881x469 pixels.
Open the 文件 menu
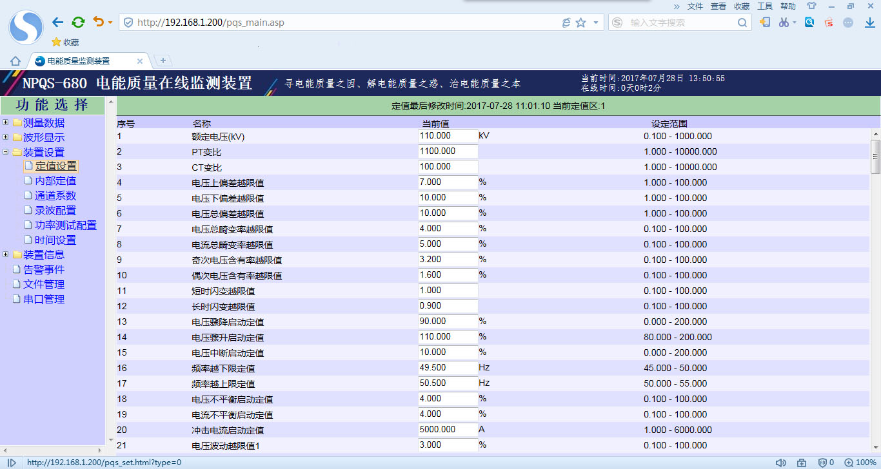(695, 6)
